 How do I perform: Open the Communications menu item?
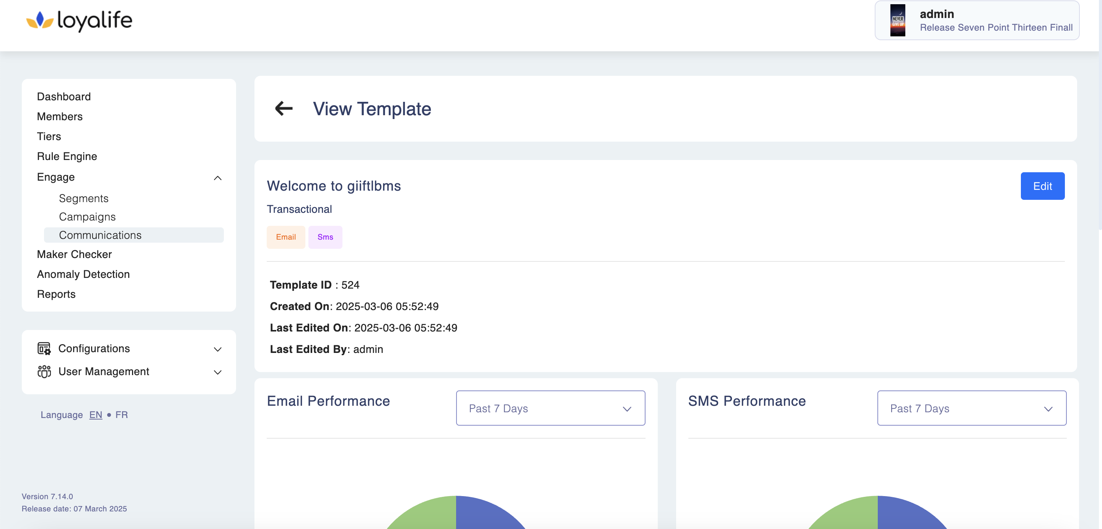tap(100, 235)
